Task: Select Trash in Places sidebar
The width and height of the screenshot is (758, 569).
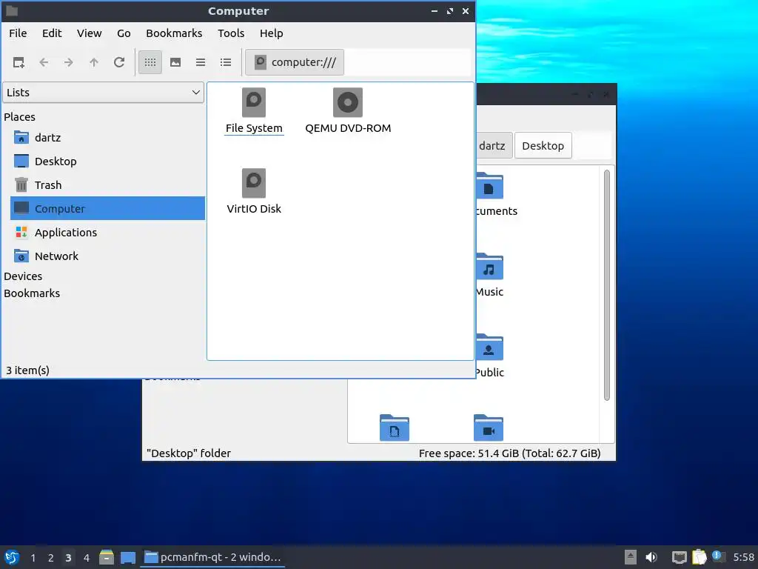Action: click(107, 185)
